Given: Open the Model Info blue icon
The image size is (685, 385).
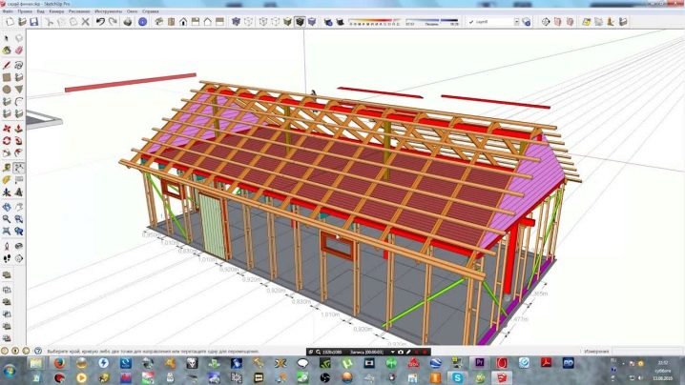Looking at the screenshot, I should [x=143, y=21].
